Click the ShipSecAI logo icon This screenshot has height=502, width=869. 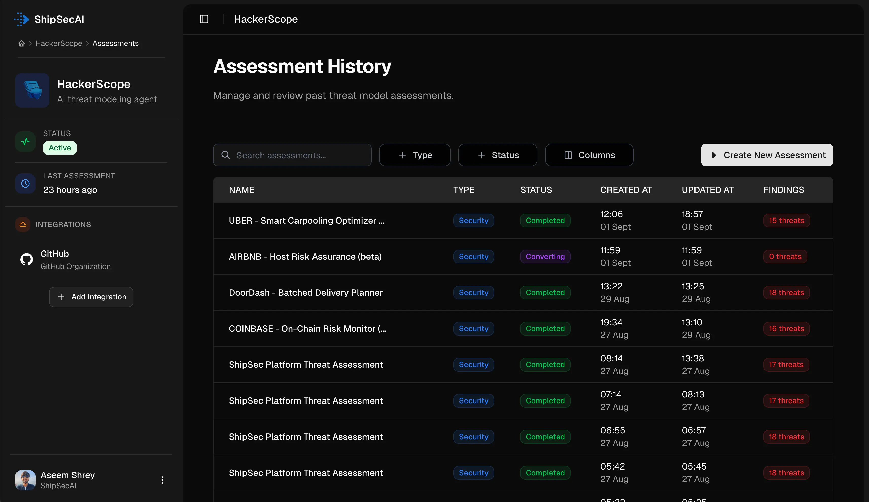[22, 19]
